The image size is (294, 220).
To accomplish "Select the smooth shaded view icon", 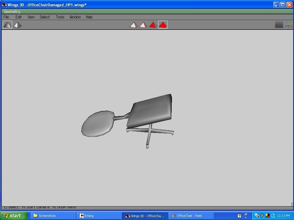I will click(x=7, y=25).
